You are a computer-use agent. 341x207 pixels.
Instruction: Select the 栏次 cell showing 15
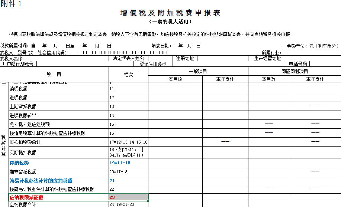(129, 124)
